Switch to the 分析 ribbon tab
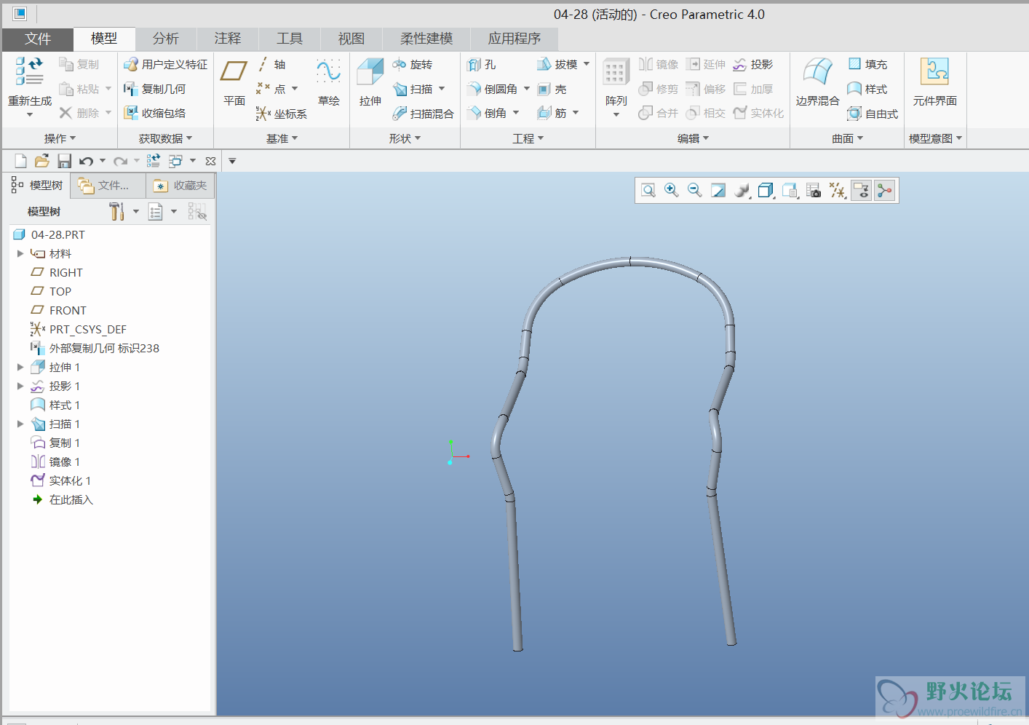Screen dimensions: 1029x725 (166, 39)
